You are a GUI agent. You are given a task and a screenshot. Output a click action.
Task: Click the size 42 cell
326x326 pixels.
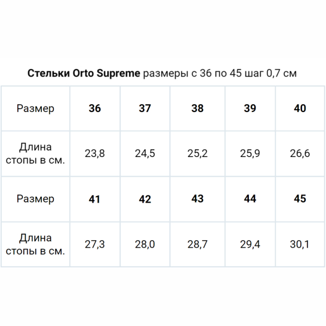[145, 199]
